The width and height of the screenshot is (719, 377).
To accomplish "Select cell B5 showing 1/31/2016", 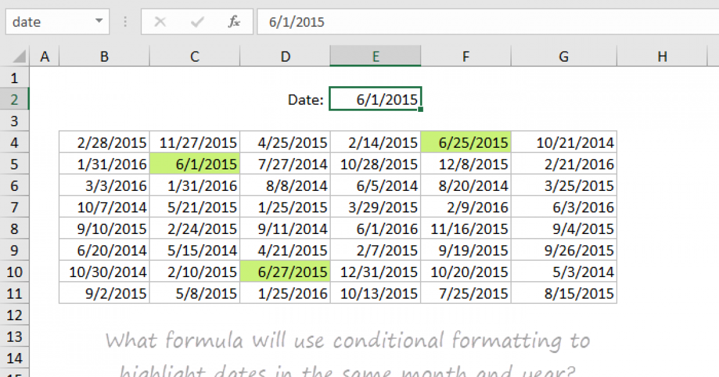I will click(x=104, y=163).
